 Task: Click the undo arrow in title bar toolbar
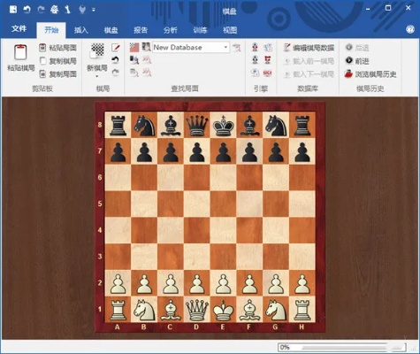[27, 10]
